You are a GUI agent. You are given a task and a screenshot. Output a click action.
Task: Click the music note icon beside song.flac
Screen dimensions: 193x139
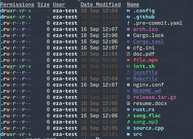click(x=128, y=116)
